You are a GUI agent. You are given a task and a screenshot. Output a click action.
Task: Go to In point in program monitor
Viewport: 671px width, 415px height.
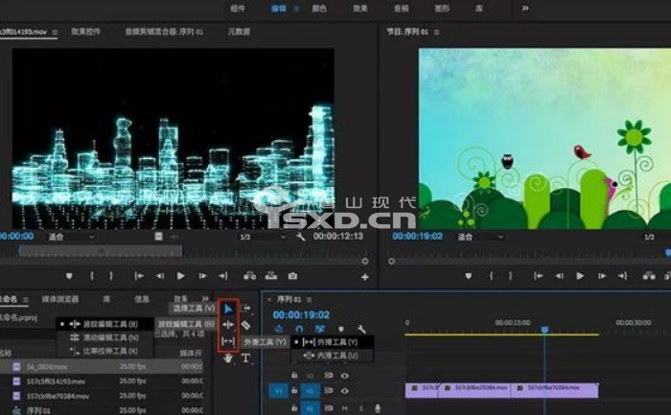coord(538,276)
